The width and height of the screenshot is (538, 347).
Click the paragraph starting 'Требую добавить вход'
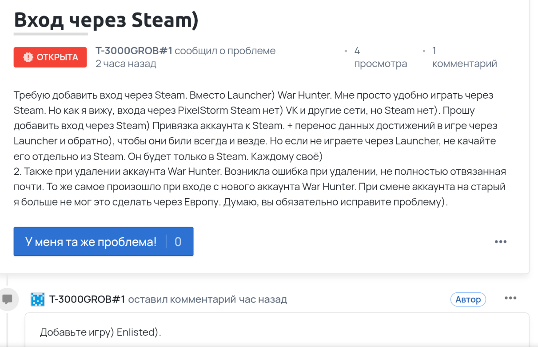(255, 125)
